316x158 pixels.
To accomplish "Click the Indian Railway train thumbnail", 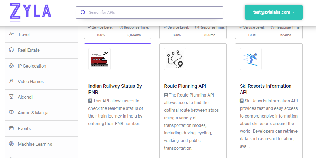I will 99,59.
